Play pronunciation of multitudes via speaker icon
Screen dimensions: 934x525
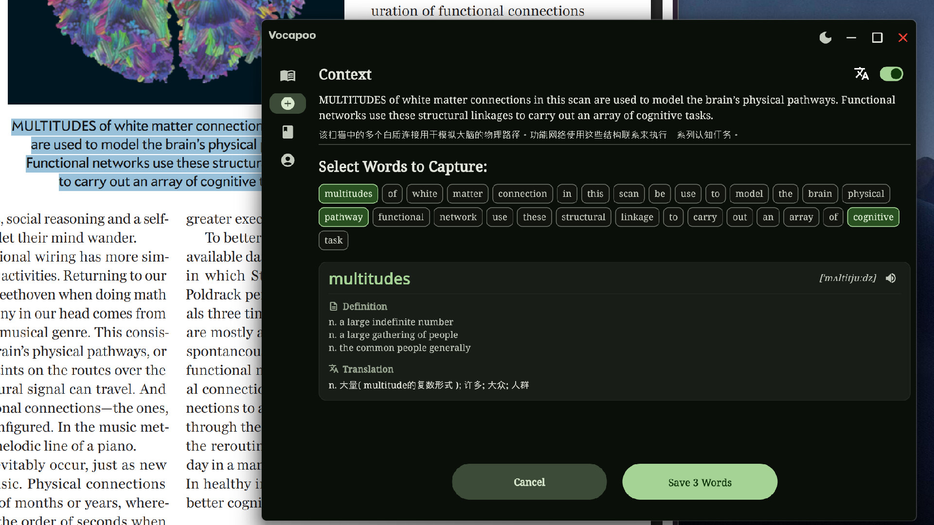coord(891,278)
